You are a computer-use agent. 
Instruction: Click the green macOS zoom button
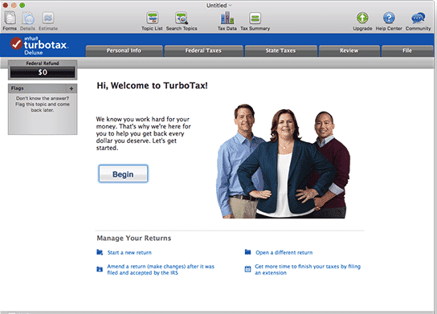tap(22, 6)
